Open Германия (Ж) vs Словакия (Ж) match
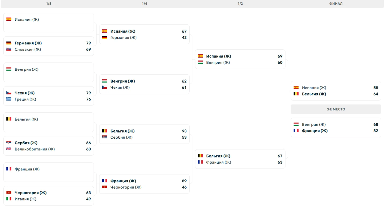Screen dimensions: 385x207 click(49, 46)
